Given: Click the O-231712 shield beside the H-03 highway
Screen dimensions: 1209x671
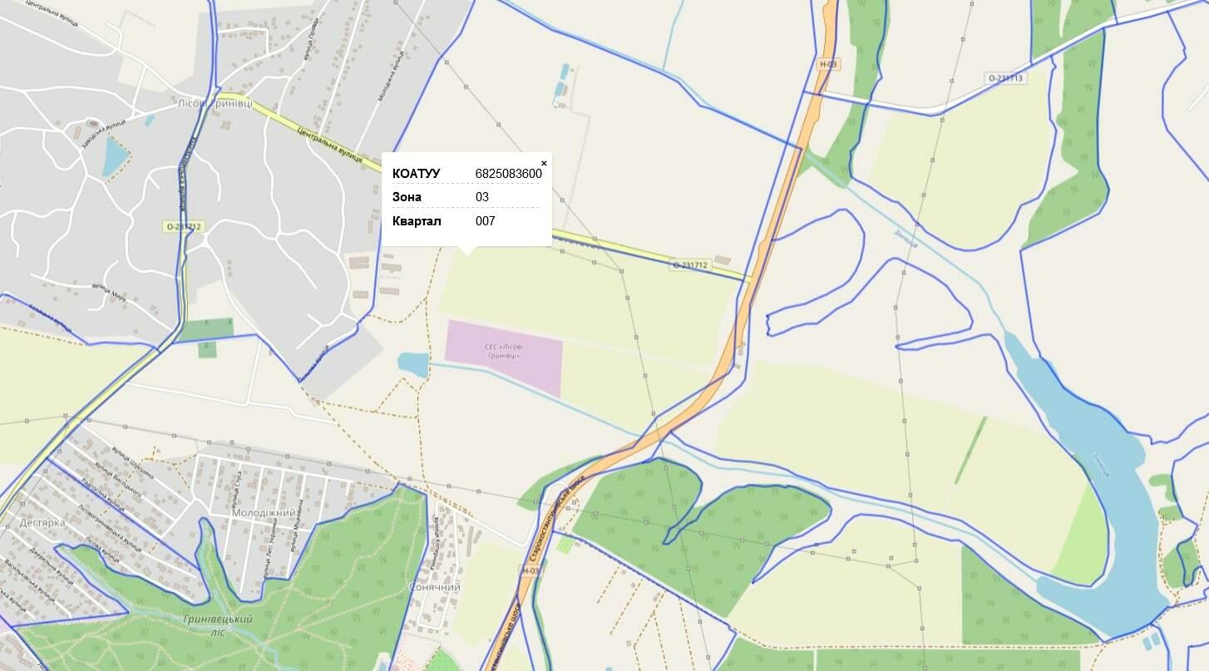Looking at the screenshot, I should pyautogui.click(x=690, y=265).
